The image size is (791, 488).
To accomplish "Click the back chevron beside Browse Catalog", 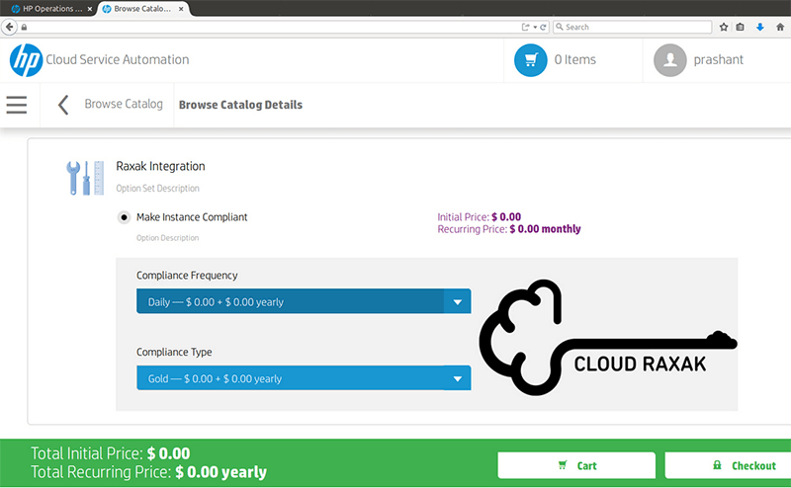I will (x=63, y=105).
